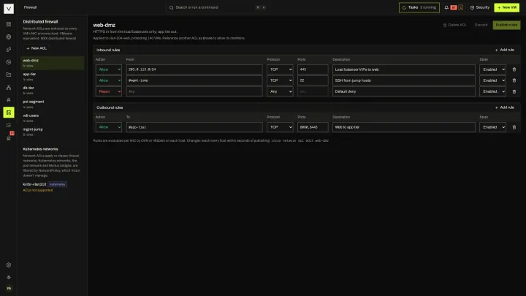526x296 pixels.
Task: Select the app-tier ACL
Action: 53,77
